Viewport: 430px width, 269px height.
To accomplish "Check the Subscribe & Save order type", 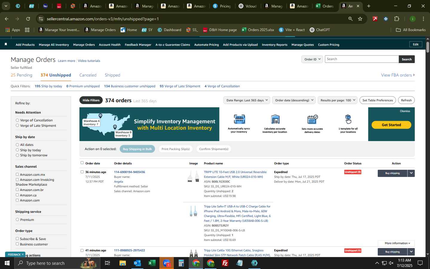I will pos(17,239).
